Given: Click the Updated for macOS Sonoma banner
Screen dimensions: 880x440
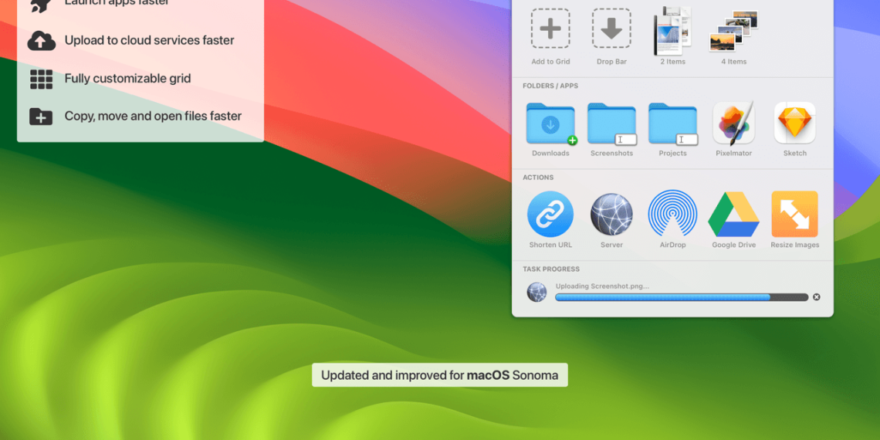Looking at the screenshot, I should click(439, 375).
